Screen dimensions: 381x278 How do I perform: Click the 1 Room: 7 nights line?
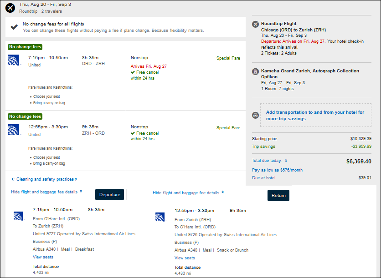[x=278, y=89]
